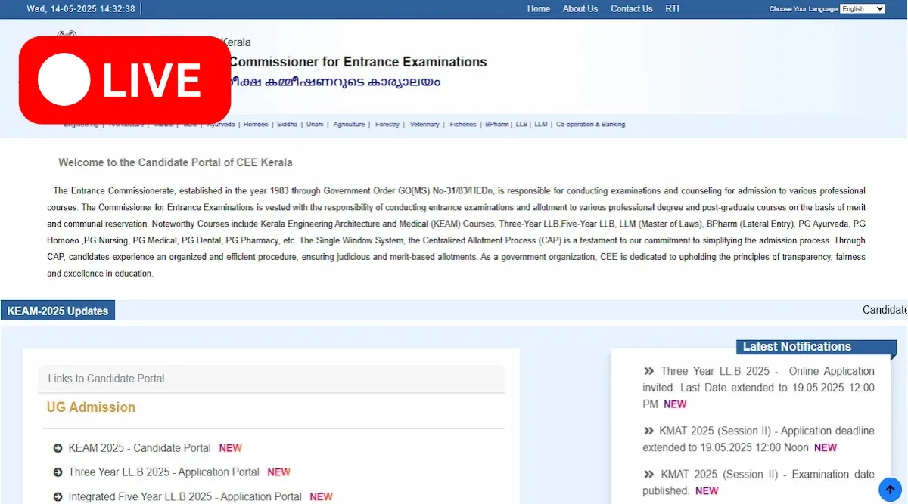Viewport: 908px width, 504px height.
Task: Click the scroll-to-top arrow button
Action: (x=890, y=490)
